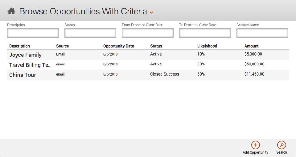The width and height of the screenshot is (296, 157).
Task: Open the Travel Billing opportunity row
Action: coord(30,65)
